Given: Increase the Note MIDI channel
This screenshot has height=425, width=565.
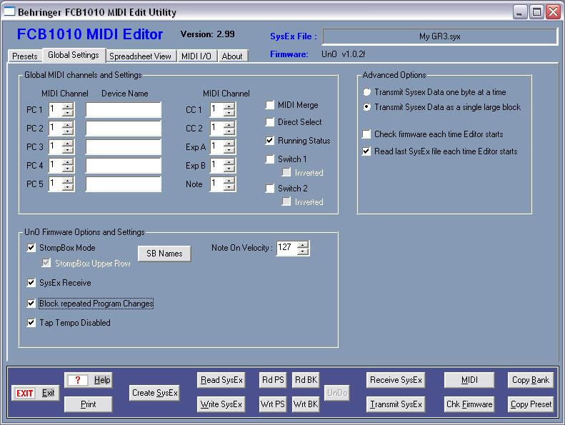Looking at the screenshot, I should click(x=229, y=181).
